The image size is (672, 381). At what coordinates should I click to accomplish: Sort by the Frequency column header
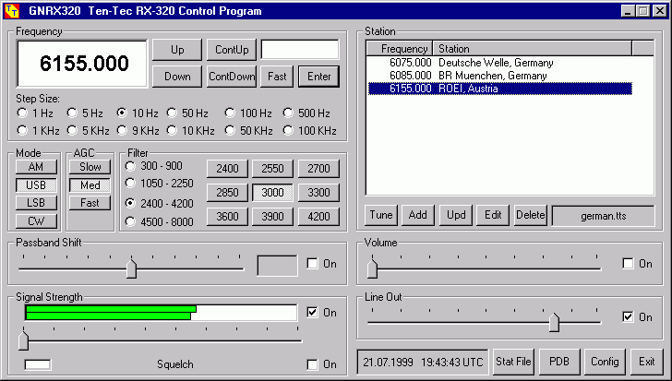(400, 48)
